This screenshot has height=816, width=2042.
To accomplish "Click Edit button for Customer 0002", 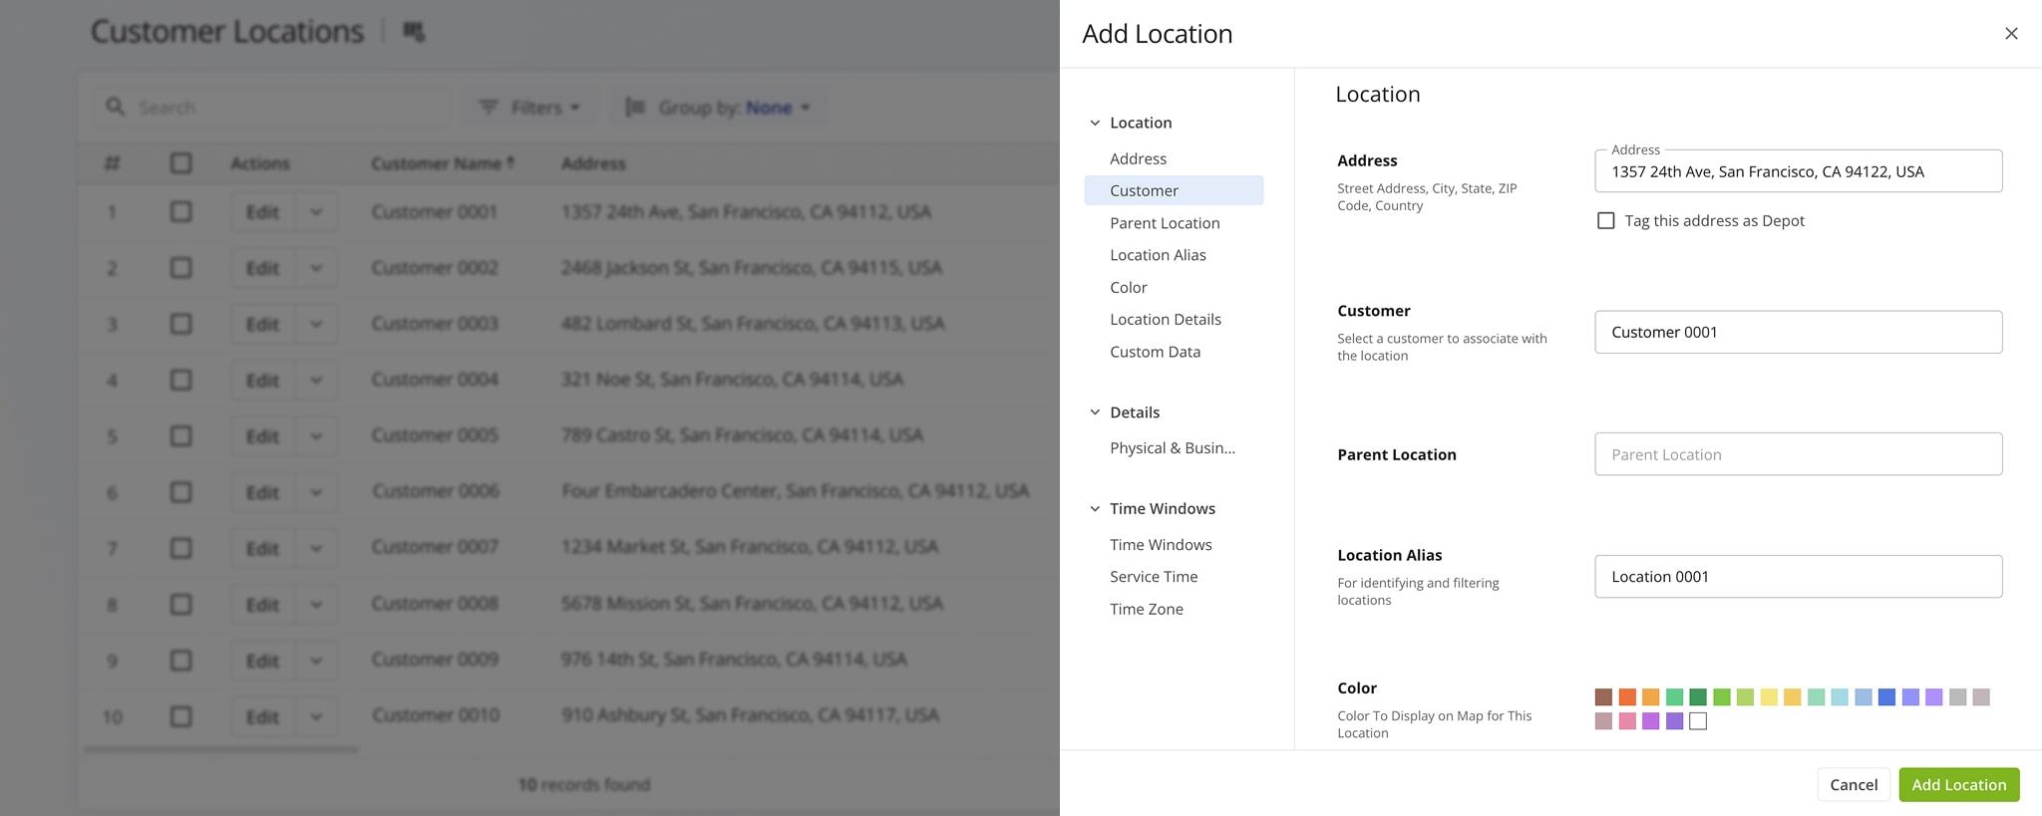I will [263, 267].
